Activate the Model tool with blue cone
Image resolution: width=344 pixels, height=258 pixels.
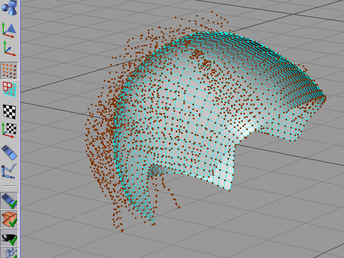tap(9, 30)
